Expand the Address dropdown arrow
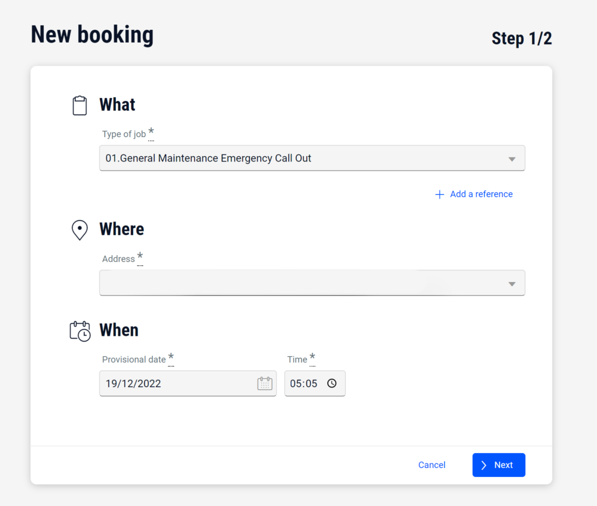The height and width of the screenshot is (506, 597). (x=512, y=283)
